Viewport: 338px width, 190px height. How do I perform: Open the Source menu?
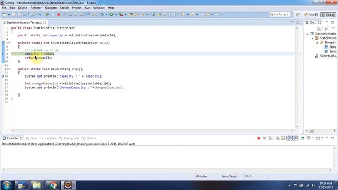click(23, 8)
